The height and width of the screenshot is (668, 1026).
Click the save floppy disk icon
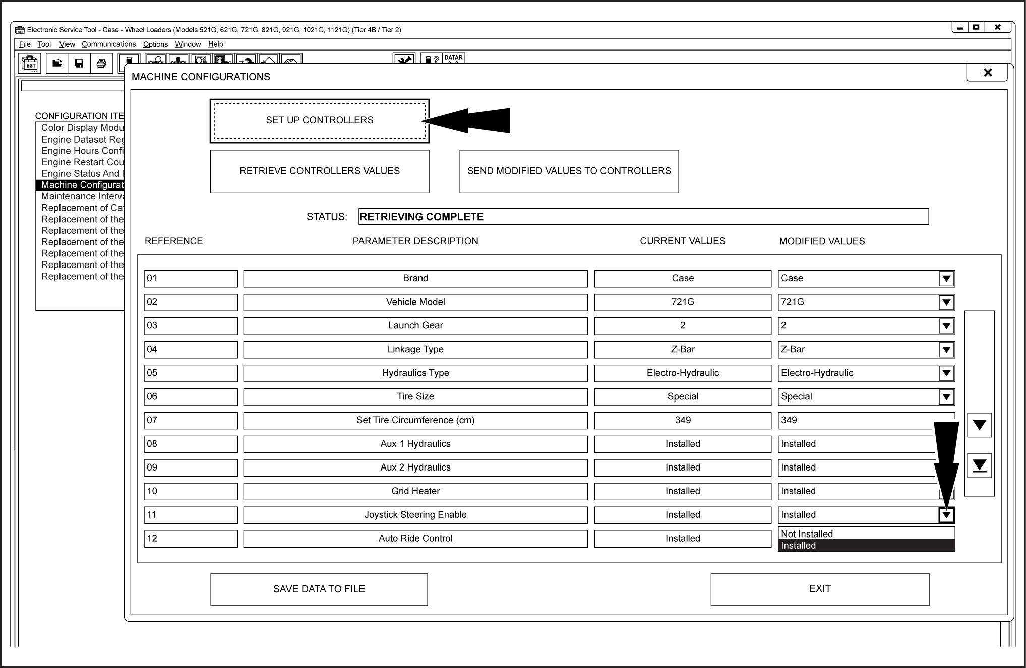pos(79,64)
